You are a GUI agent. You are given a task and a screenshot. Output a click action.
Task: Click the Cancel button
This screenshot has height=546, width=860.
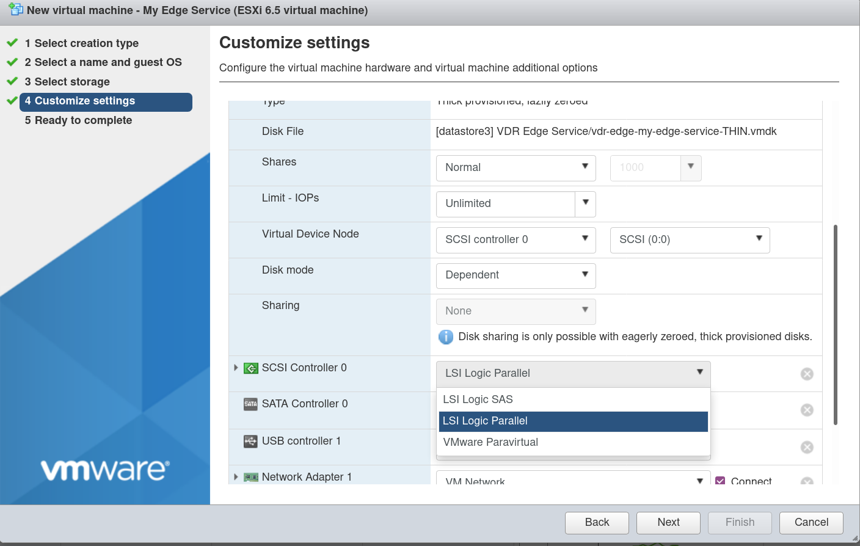[811, 523]
